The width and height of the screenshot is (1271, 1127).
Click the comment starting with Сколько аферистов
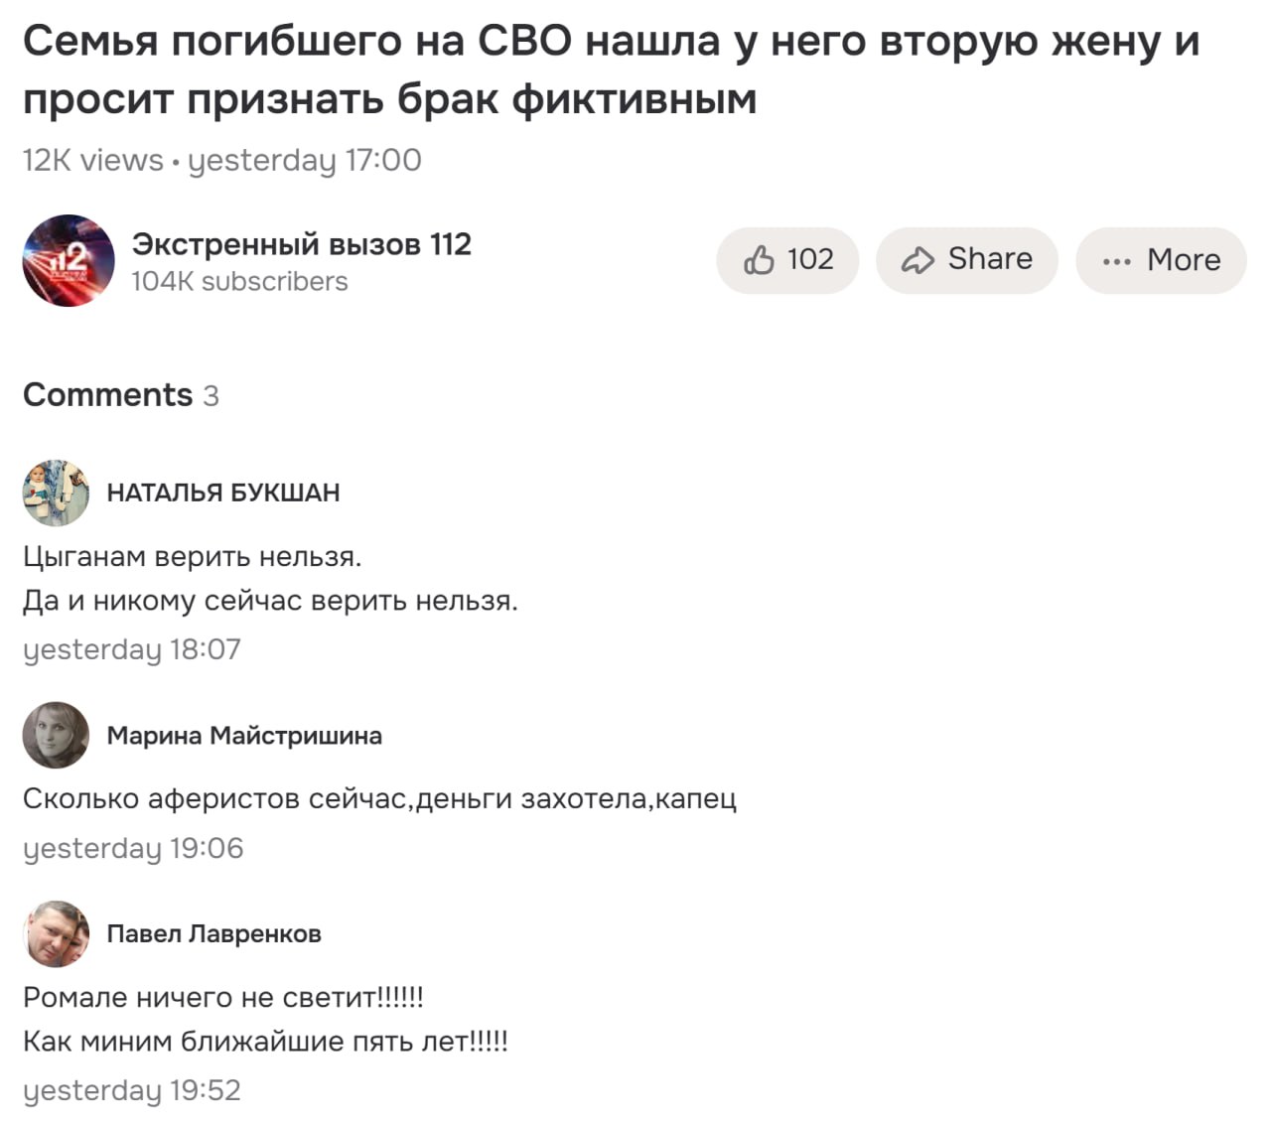pos(379,798)
